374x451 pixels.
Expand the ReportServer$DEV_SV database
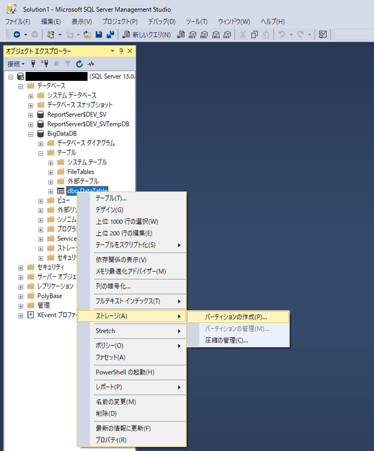coord(31,115)
